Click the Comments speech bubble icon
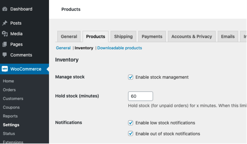Screen dimensions: 247x144 pos(5,55)
